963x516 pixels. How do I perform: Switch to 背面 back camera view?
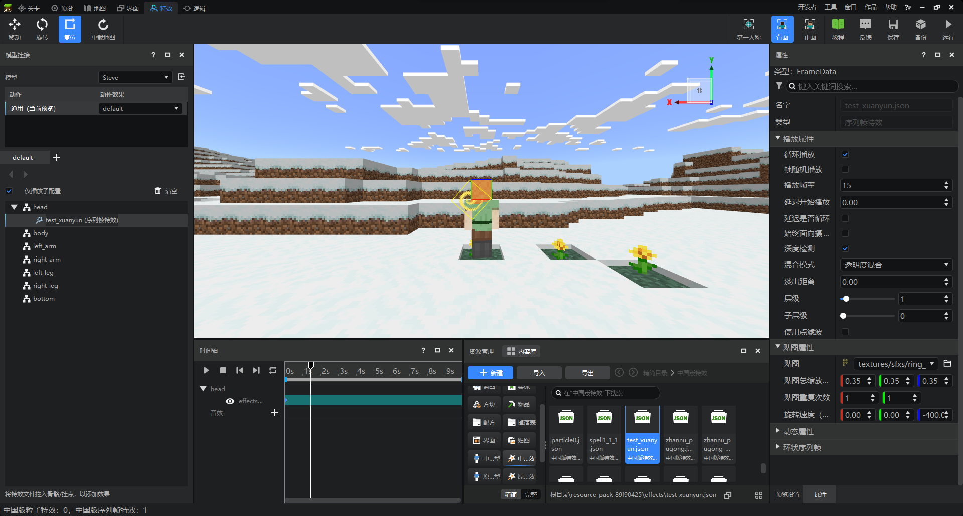coord(782,29)
